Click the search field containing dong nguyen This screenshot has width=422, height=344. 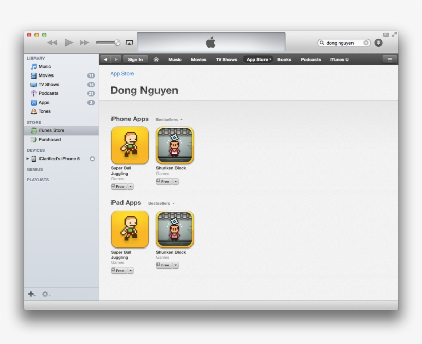344,43
